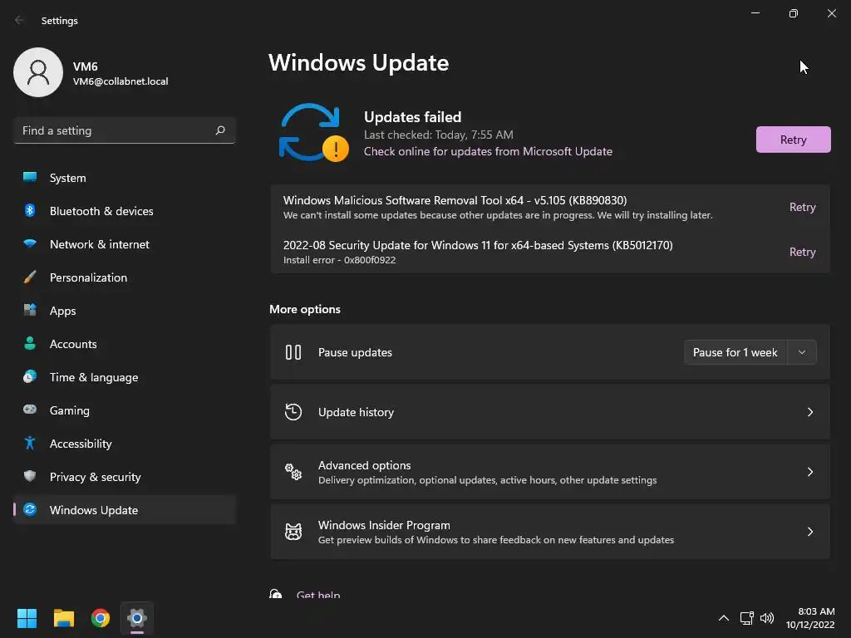Select Time & language category
The width and height of the screenshot is (851, 638).
click(x=125, y=376)
